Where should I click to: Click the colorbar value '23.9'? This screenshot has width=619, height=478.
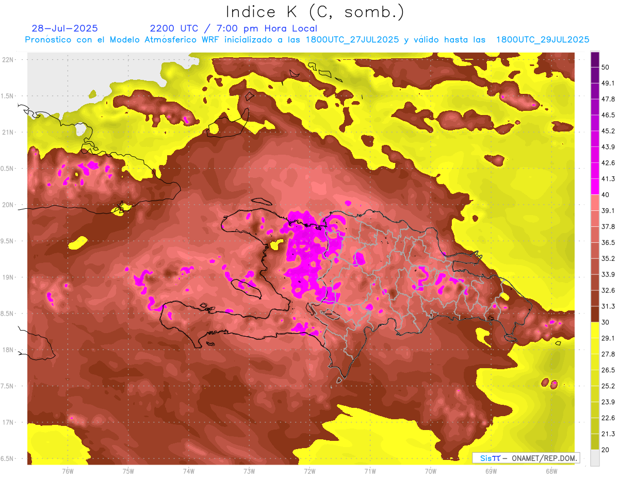(x=608, y=402)
